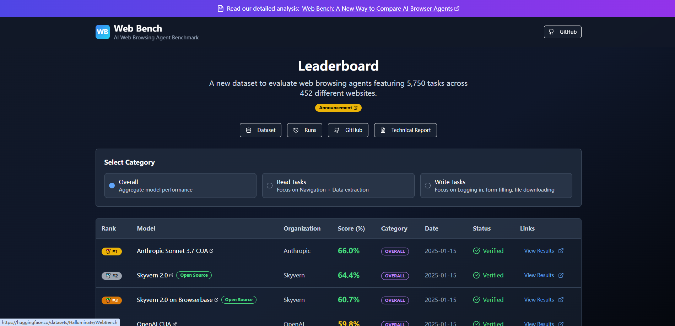Click the Verified check icon for Skyvern 2.0
The height and width of the screenshot is (326, 675).
click(x=476, y=275)
